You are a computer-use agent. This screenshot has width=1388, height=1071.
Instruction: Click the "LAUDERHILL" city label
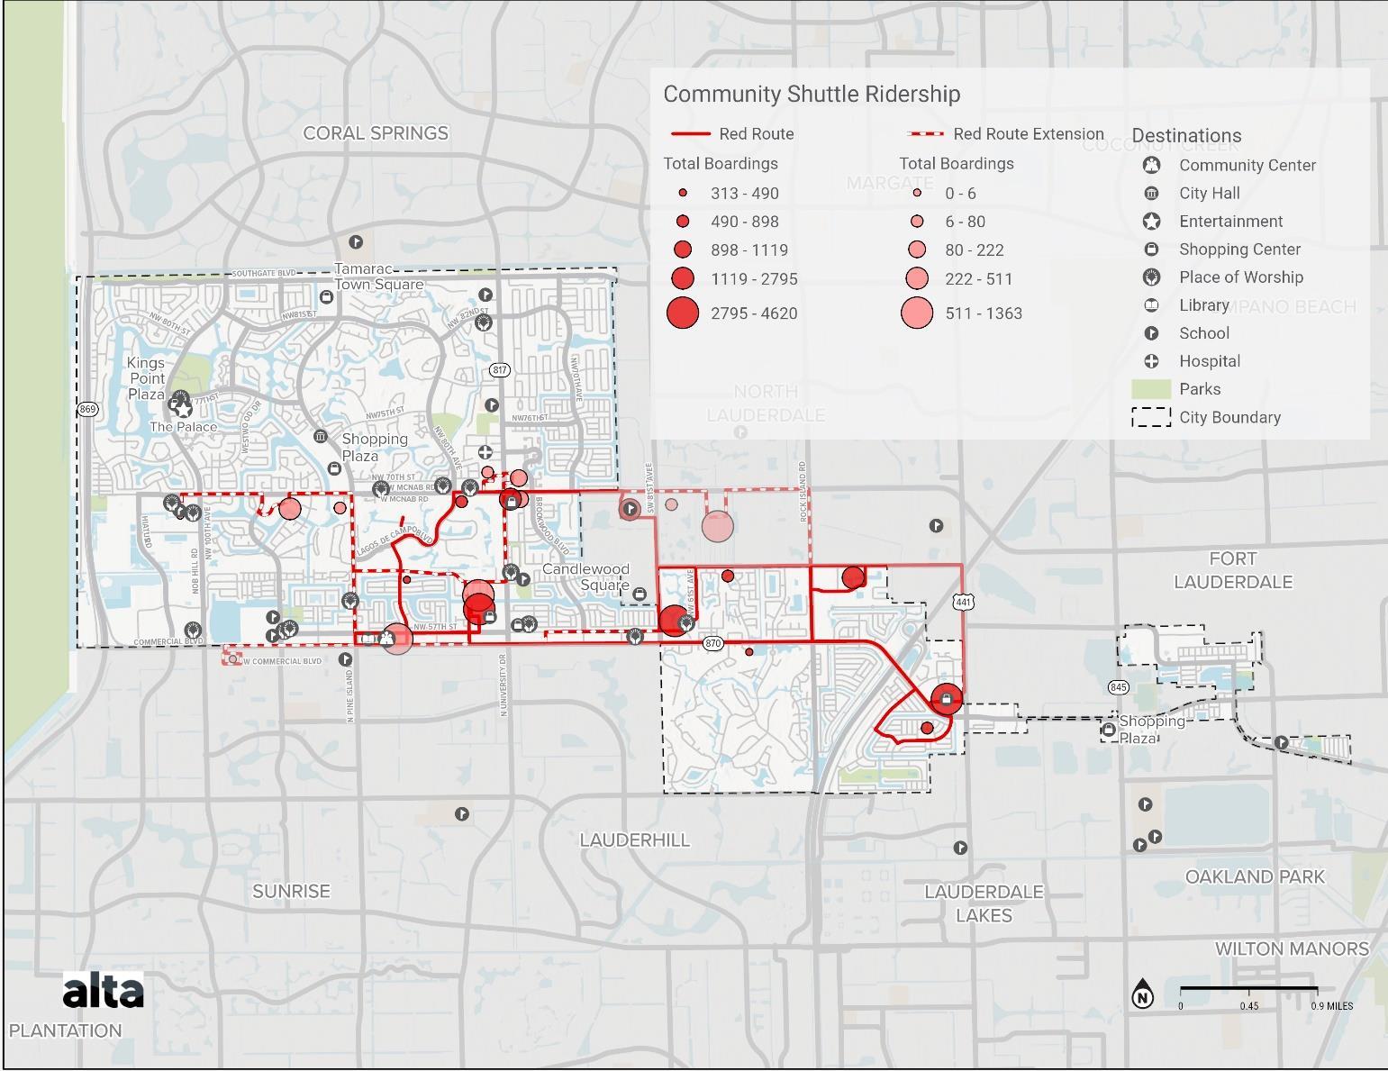pos(634,840)
